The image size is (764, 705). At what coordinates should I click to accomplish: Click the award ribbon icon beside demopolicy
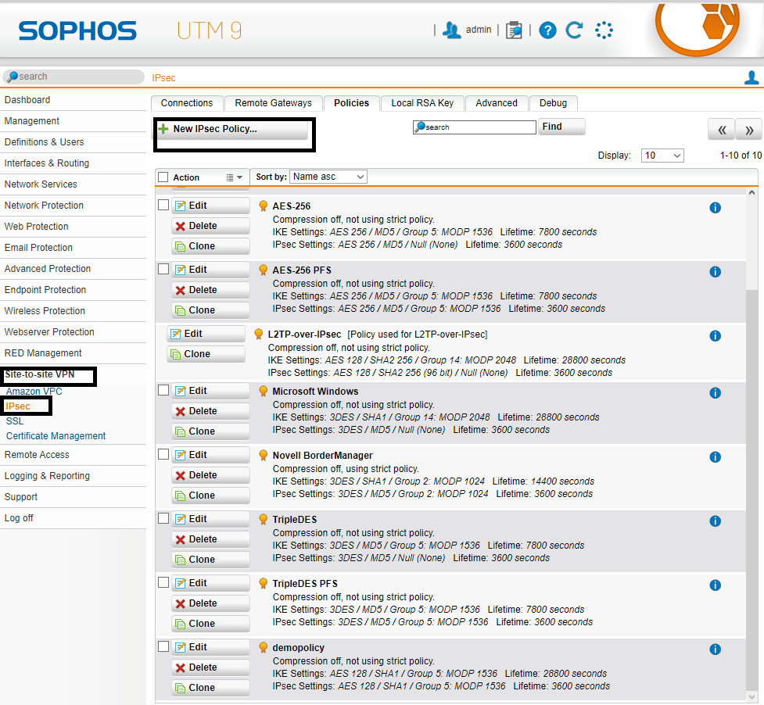[263, 647]
